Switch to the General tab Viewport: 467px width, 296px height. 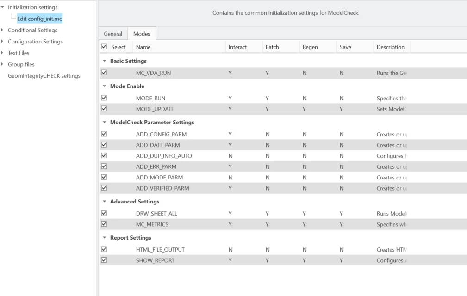click(113, 34)
